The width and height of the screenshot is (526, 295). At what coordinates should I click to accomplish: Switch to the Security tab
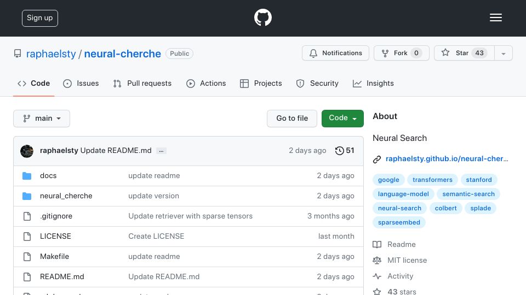(317, 83)
